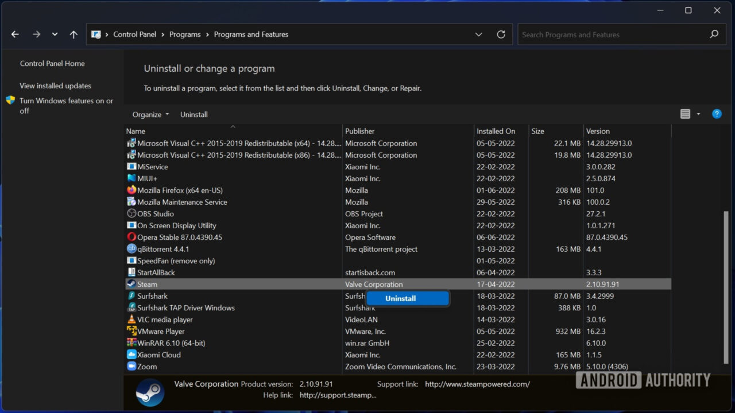Refresh the page with the refresh icon
The height and width of the screenshot is (413, 735).
[x=501, y=34]
